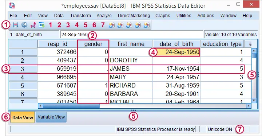Click the last person-with-document toolbar icon
Screen dimensions: 262x136
point(147,25)
